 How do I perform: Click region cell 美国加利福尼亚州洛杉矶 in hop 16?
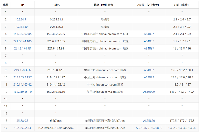[105, 121]
